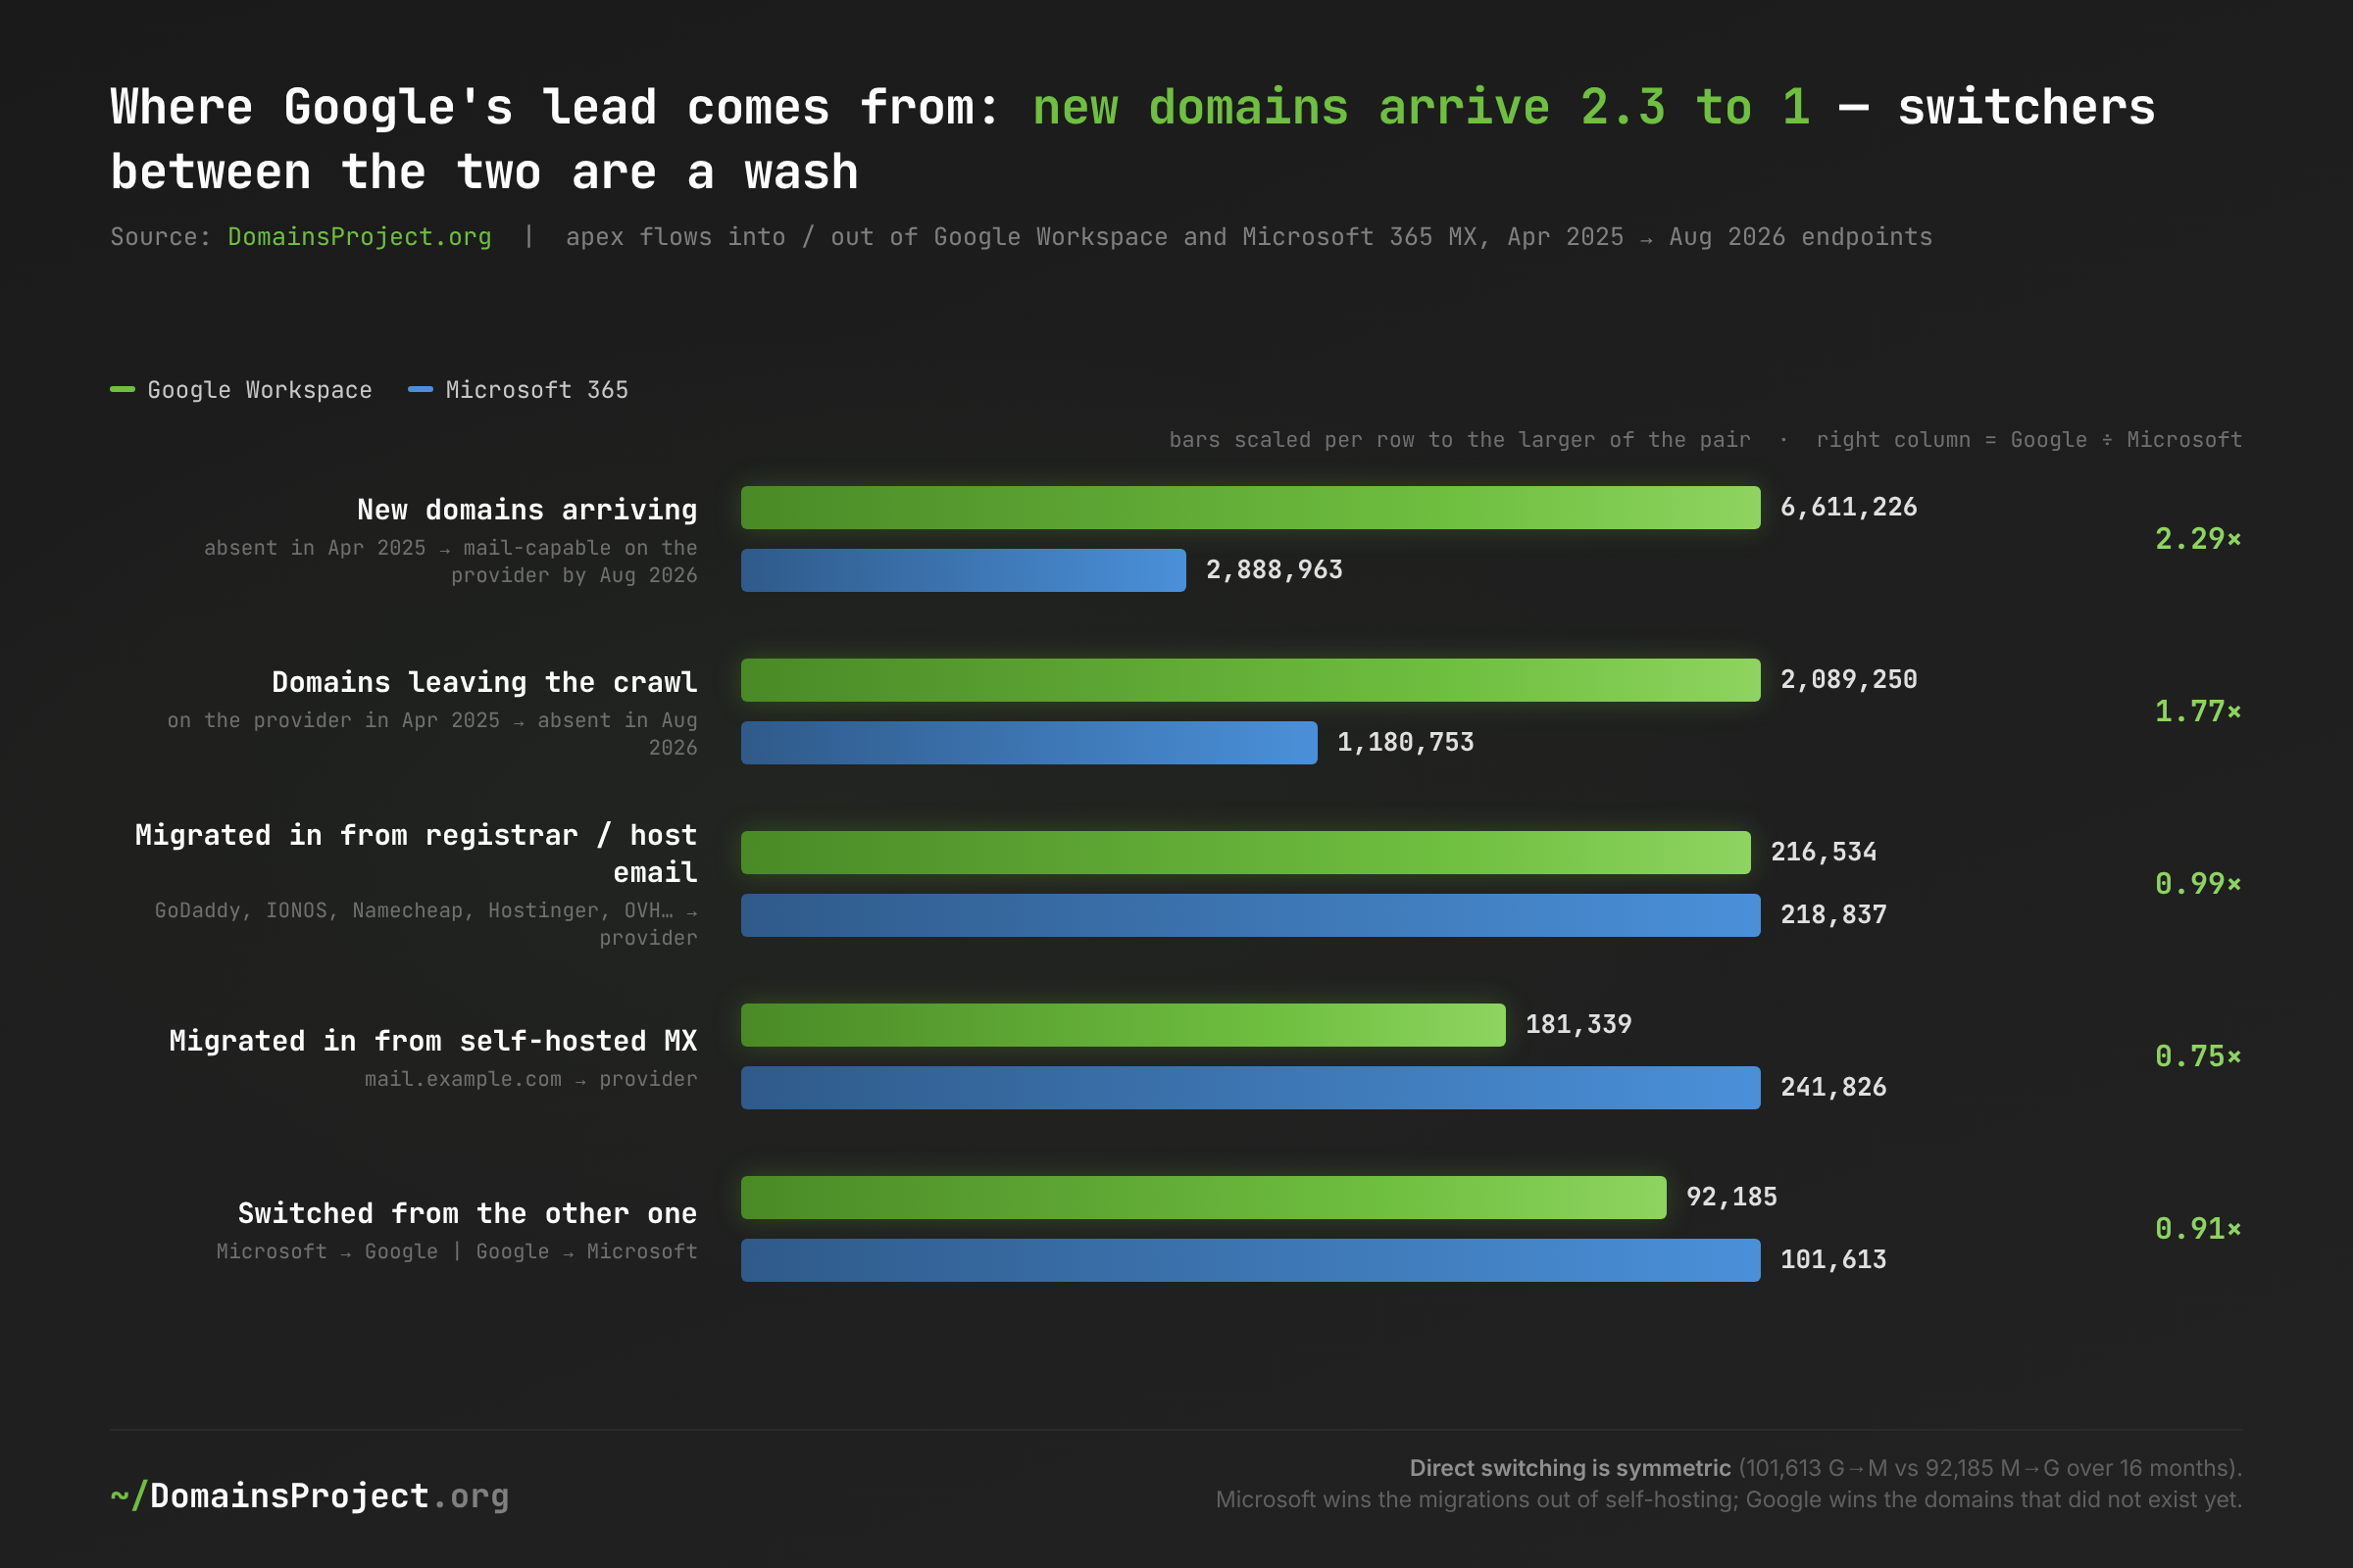This screenshot has height=1568, width=2353.
Task: Click the blue bar for self-hosted MX migrations
Action: (1251, 1088)
